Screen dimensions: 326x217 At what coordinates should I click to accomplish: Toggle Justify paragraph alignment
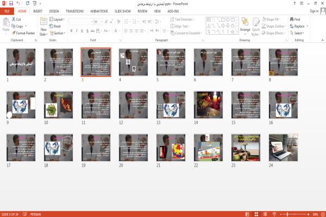click(142, 31)
